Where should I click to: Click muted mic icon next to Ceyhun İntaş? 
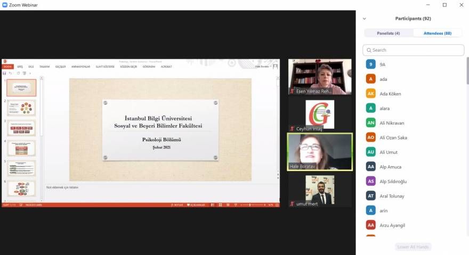(x=292, y=129)
